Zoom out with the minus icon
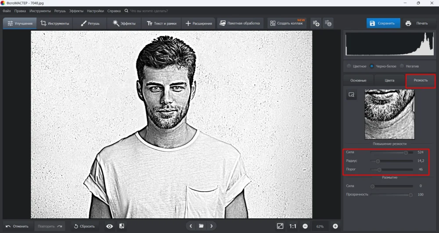 pyautogui.click(x=305, y=226)
